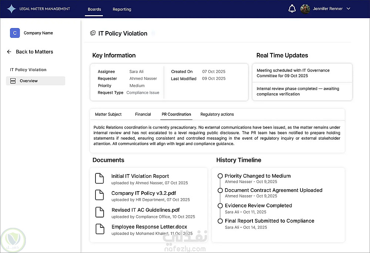Click the Initial IT Violation Report file icon
This screenshot has width=370, height=253.
pos(100,178)
